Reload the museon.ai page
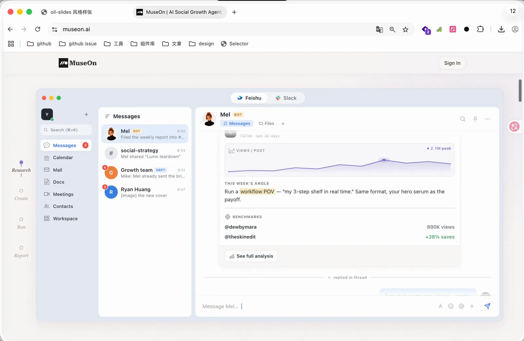The height and width of the screenshot is (341, 524). click(x=38, y=29)
